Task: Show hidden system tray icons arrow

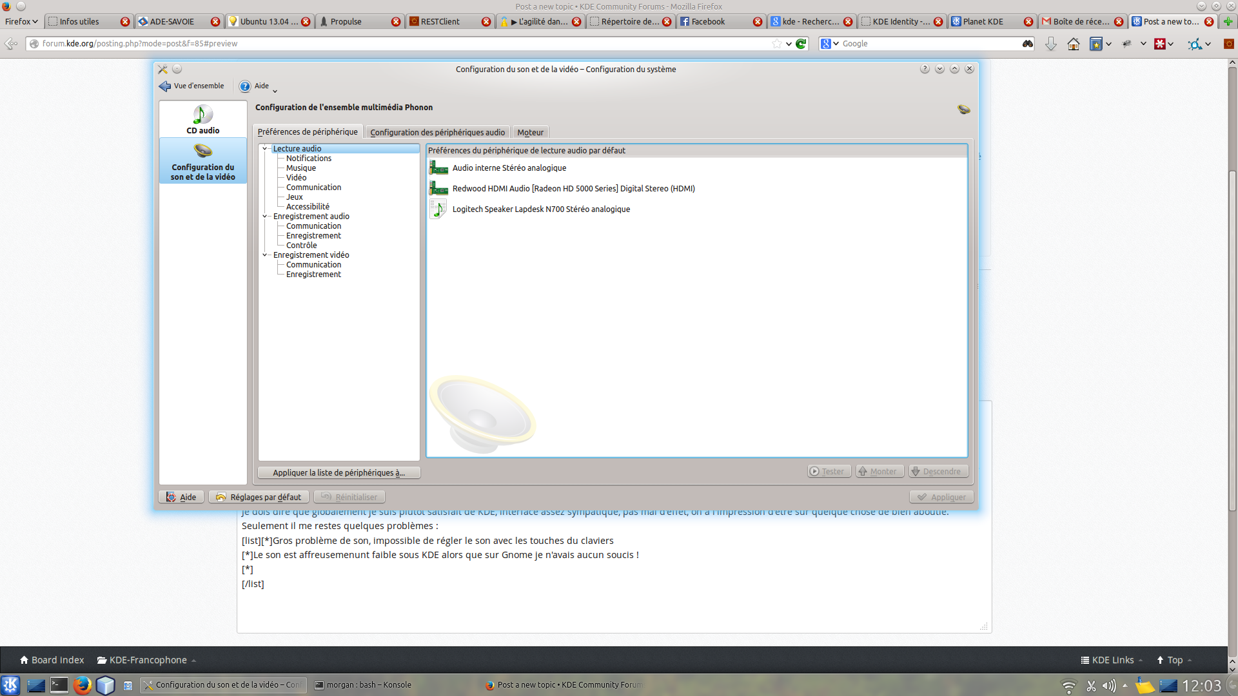Action: (x=1125, y=686)
